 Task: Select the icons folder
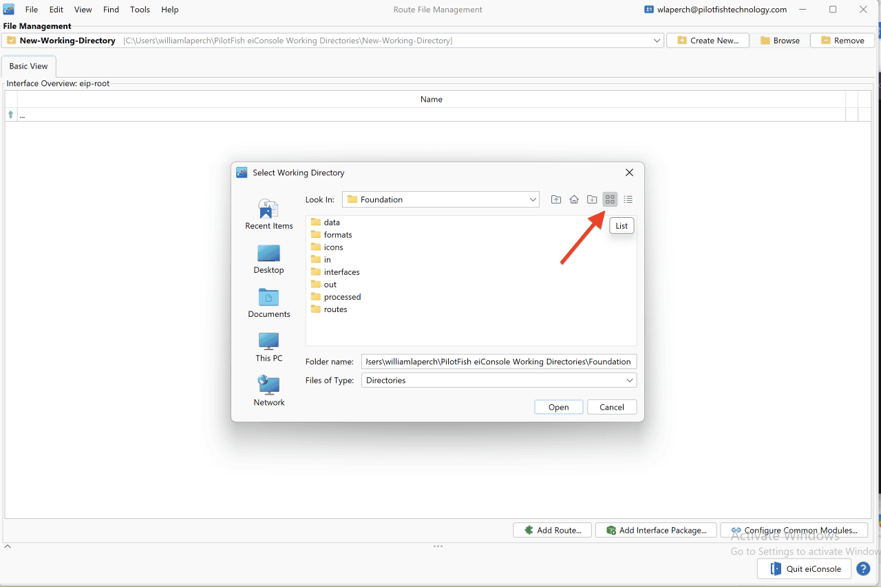[327, 247]
